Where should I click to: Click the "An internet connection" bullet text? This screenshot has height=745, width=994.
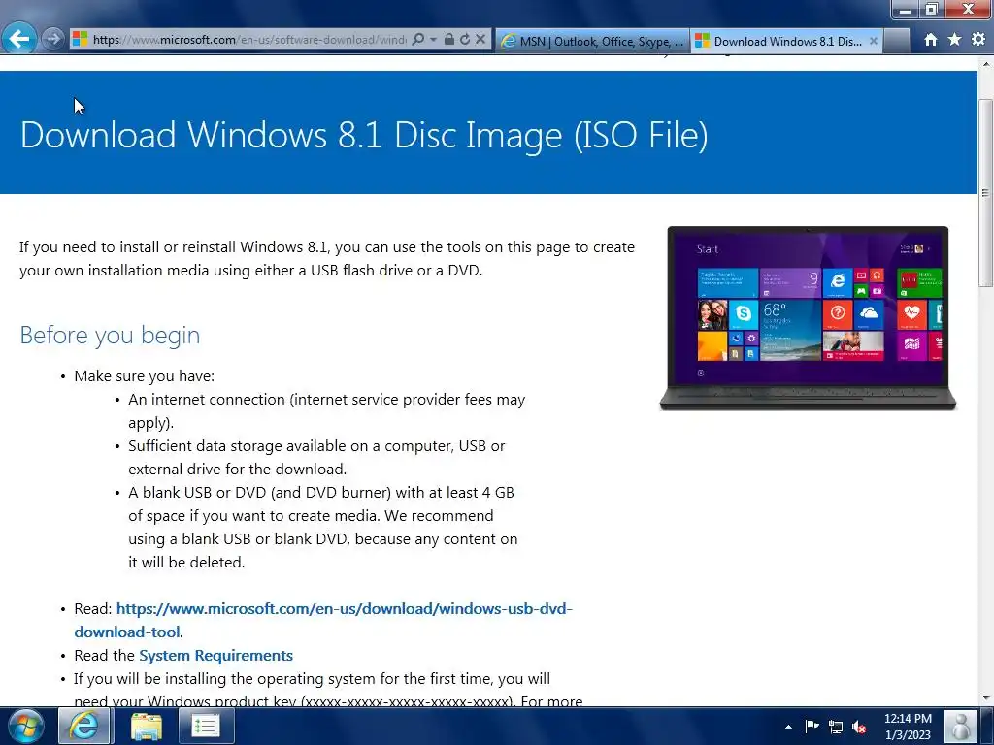tap(326, 410)
